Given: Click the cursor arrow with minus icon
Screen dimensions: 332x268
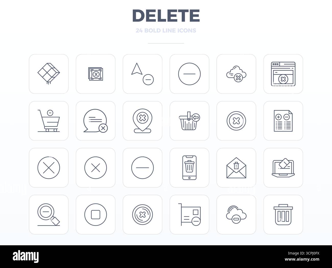Looking at the screenshot, I should click(x=143, y=74).
